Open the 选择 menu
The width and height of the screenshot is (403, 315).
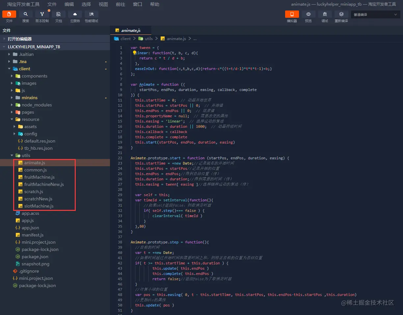click(86, 4)
